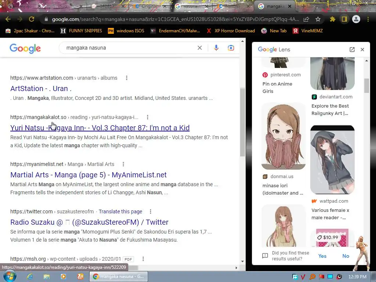Viewport: 376px width, 282px height.
Task: Answer Yes to results useful question
Action: [x=322, y=256]
